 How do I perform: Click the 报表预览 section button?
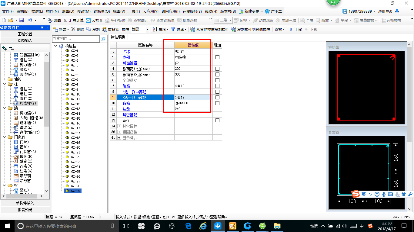coord(25,209)
